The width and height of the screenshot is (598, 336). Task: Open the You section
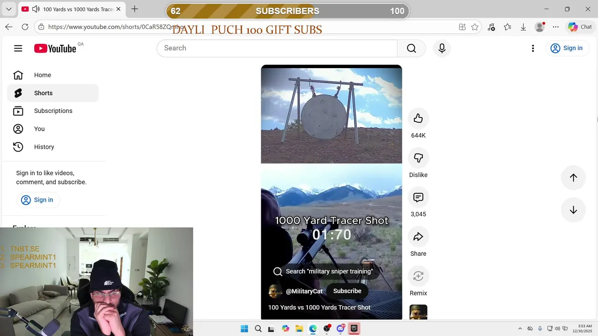[53, 129]
